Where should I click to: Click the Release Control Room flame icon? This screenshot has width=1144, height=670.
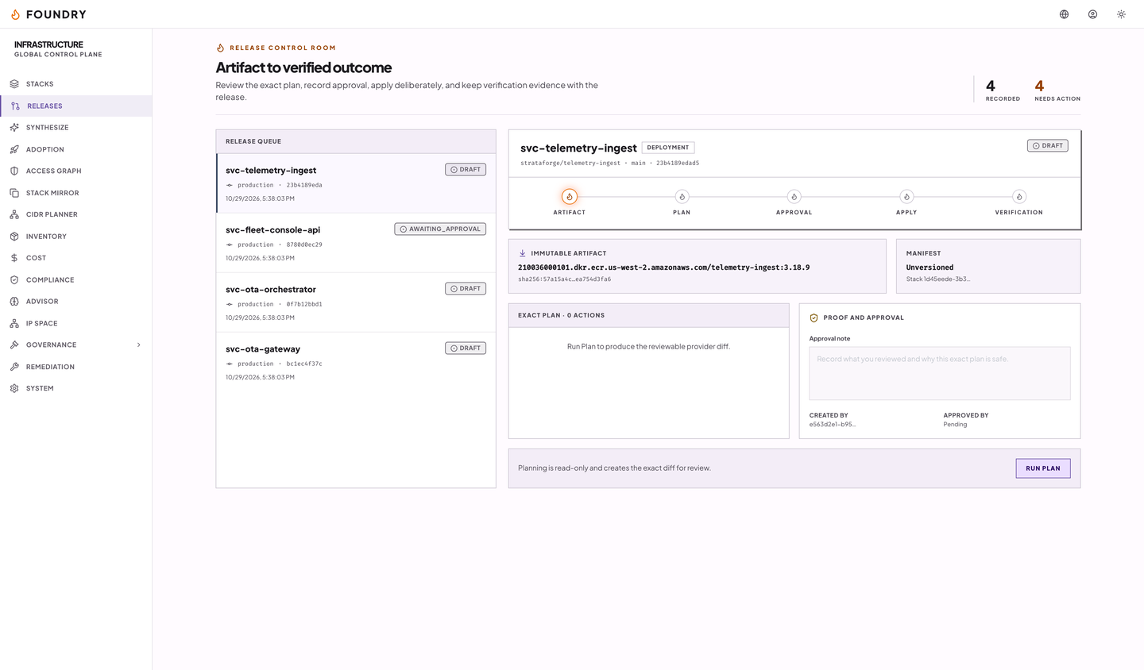(x=221, y=48)
